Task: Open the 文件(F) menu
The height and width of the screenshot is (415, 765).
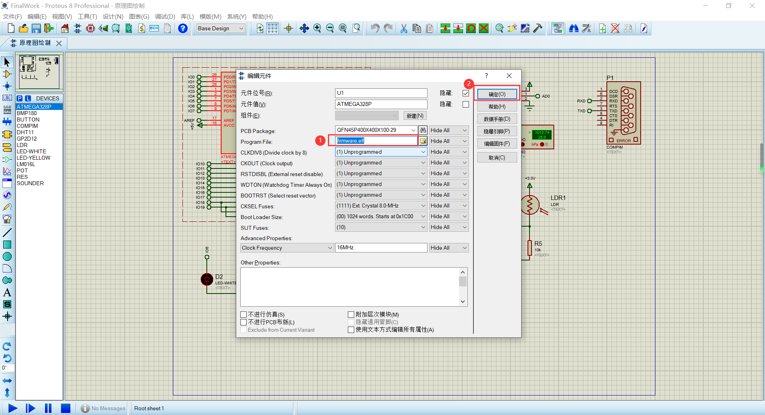Action: coord(12,16)
